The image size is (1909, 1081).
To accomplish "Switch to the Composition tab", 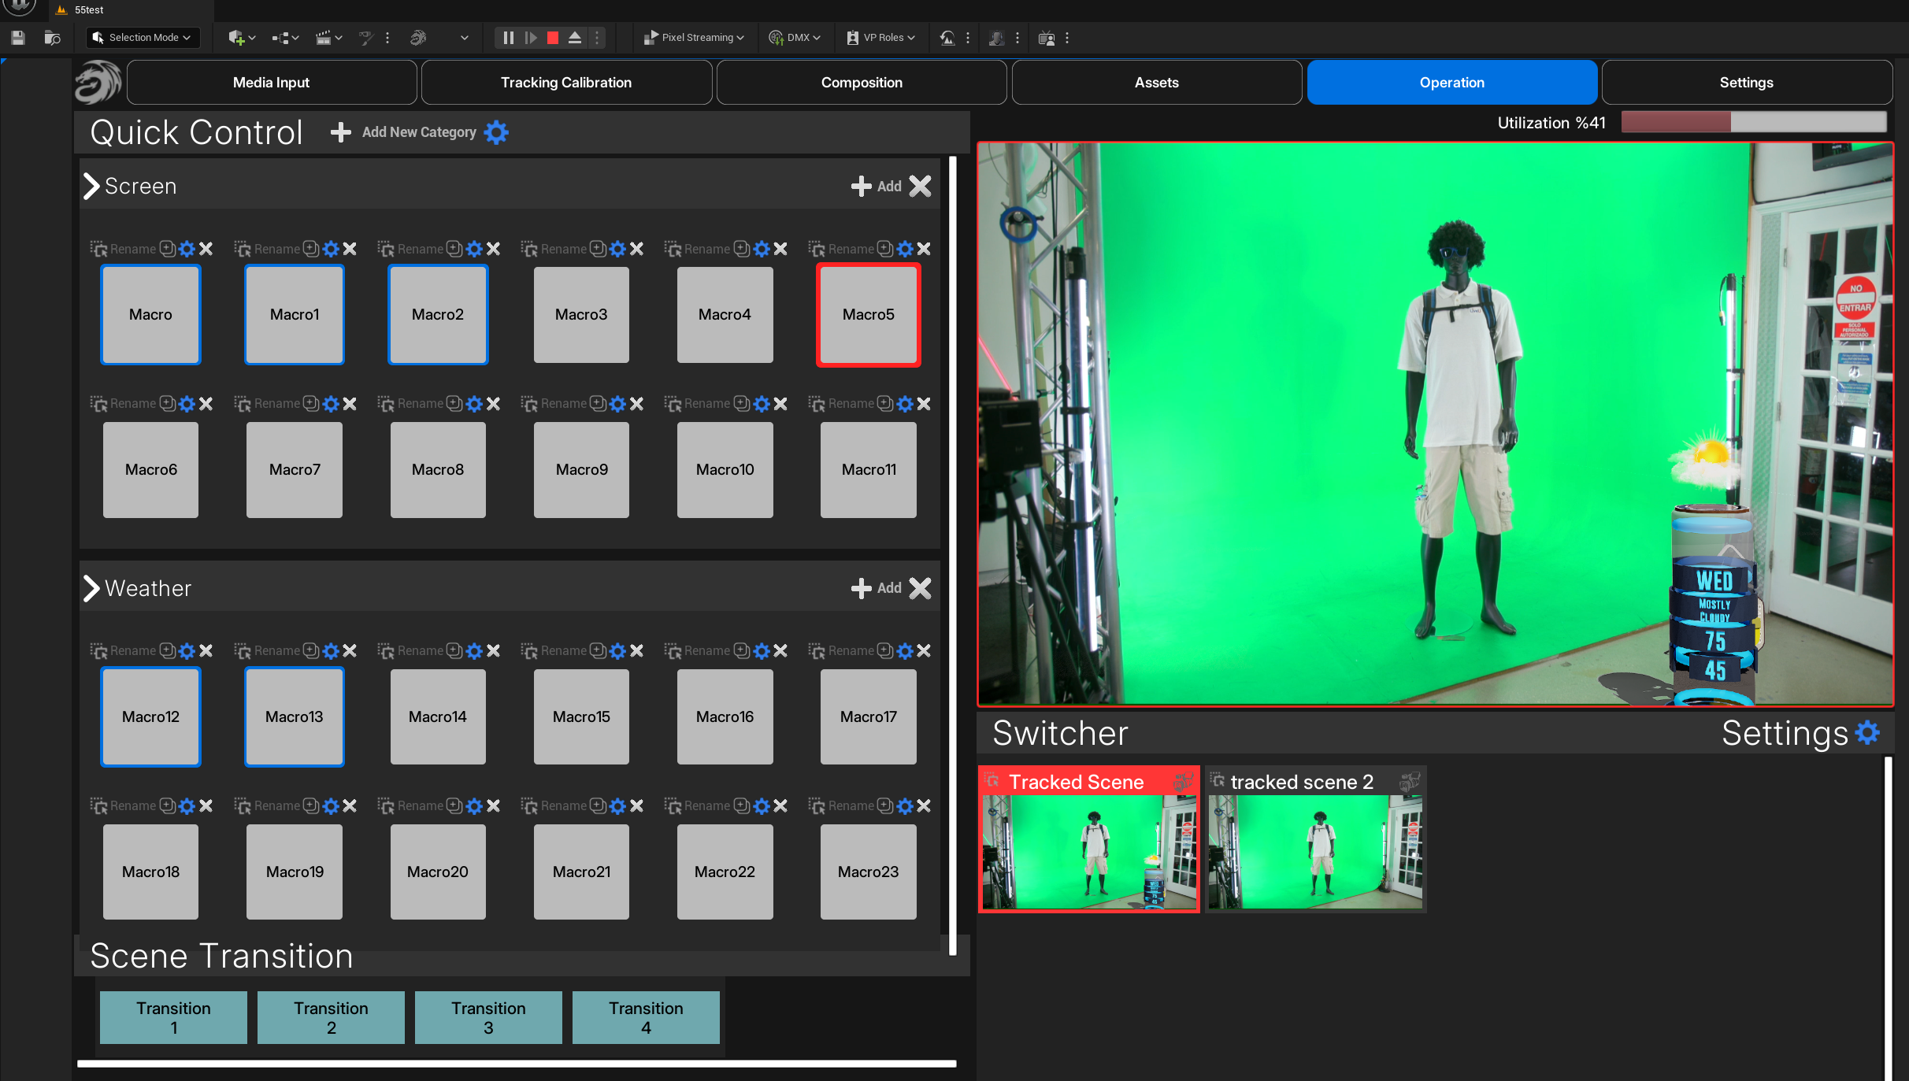I will click(x=862, y=83).
